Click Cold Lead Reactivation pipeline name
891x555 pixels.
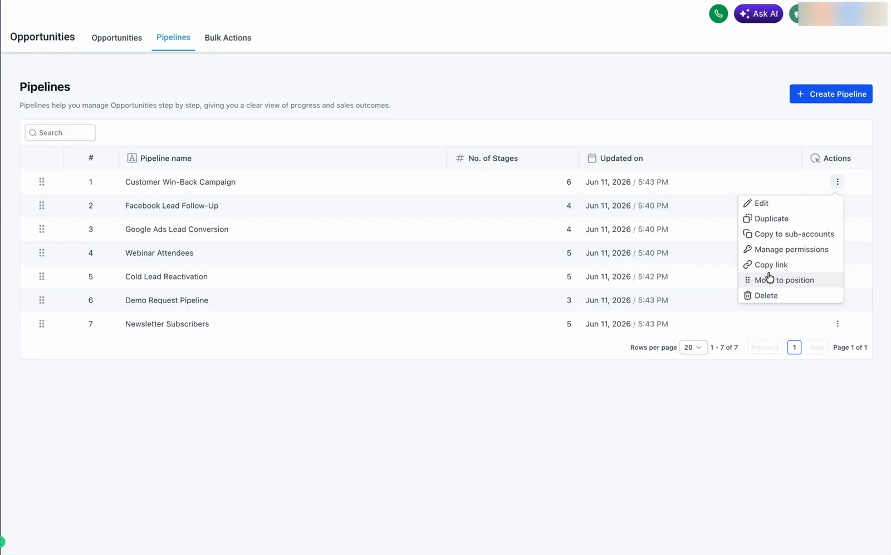[x=167, y=276]
